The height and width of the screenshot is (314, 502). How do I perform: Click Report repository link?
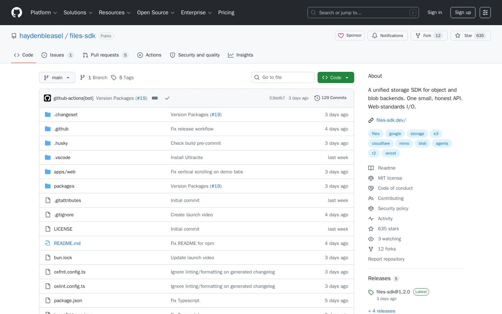386,259
